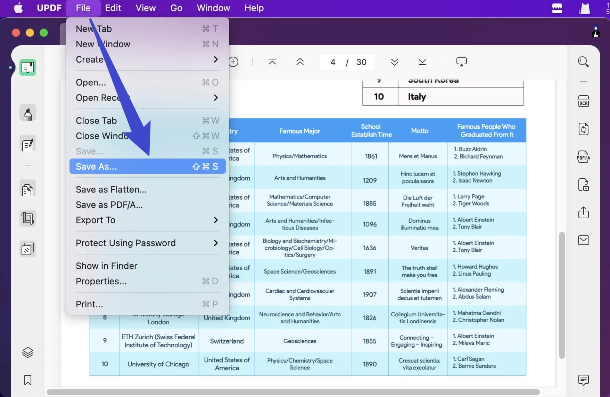Open the Window menu
This screenshot has width=610, height=397.
tap(213, 8)
